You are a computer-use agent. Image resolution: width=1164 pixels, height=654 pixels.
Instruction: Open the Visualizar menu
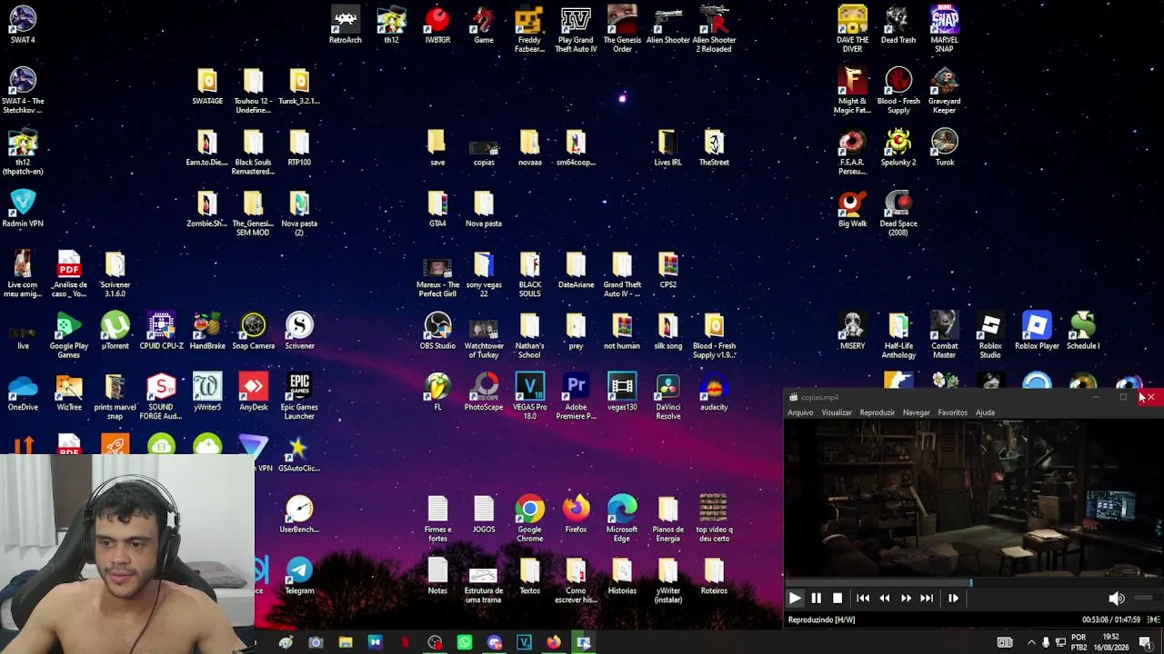tap(837, 412)
